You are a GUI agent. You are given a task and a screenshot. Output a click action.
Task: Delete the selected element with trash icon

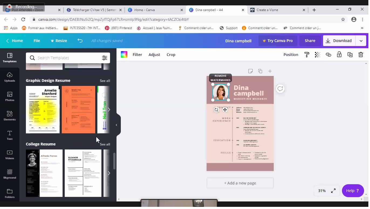pos(361,55)
